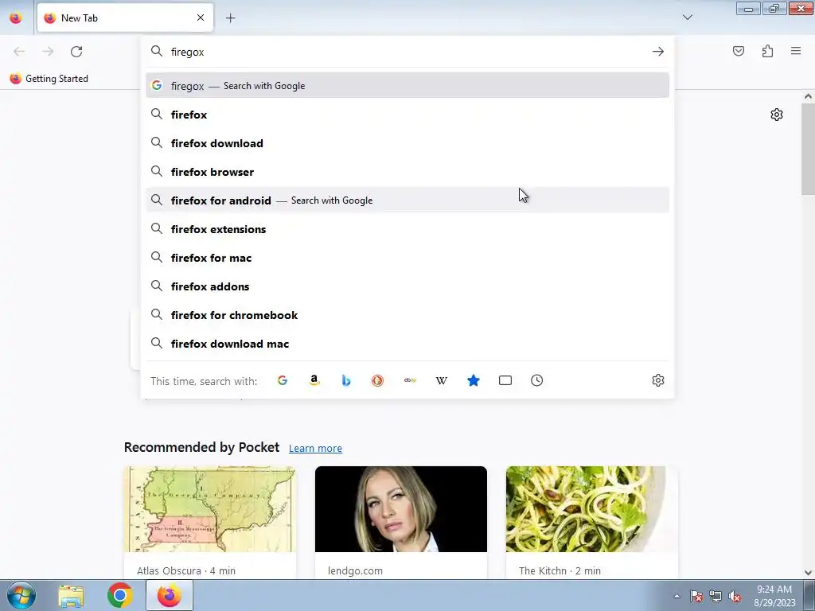Screen dimensions: 815x611
Task: Search this time with Wikipedia
Action: (x=441, y=380)
